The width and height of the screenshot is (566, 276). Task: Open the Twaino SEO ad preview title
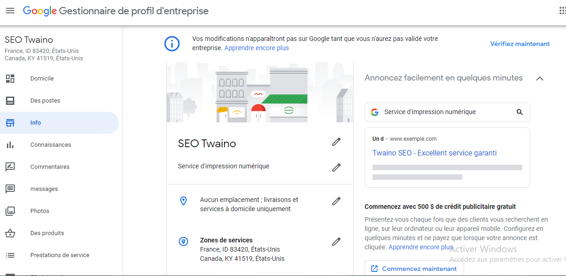point(435,153)
